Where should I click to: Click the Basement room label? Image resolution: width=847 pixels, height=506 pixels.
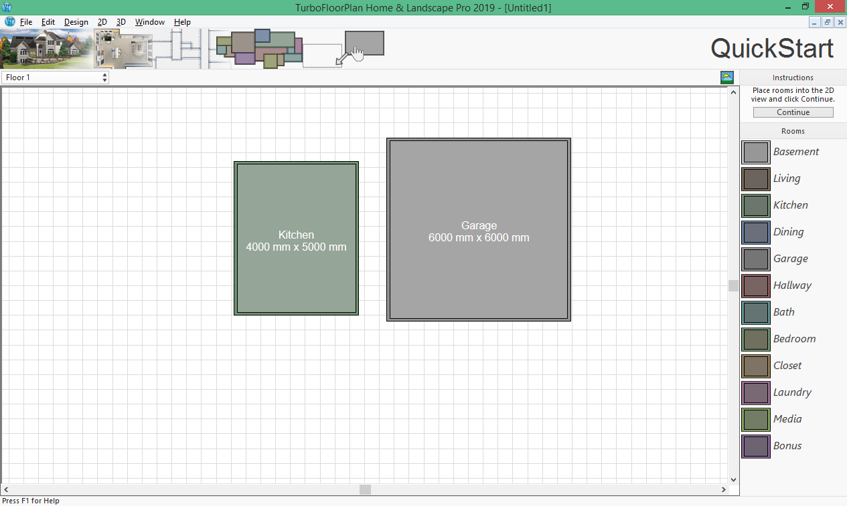pyautogui.click(x=796, y=152)
